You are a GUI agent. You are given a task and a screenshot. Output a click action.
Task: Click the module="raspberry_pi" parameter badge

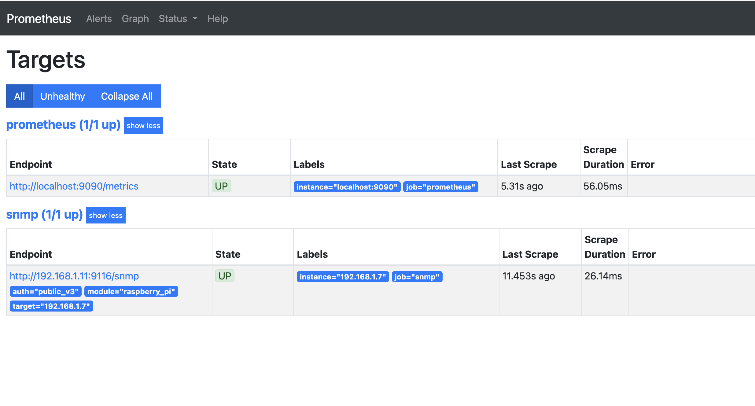pos(131,291)
